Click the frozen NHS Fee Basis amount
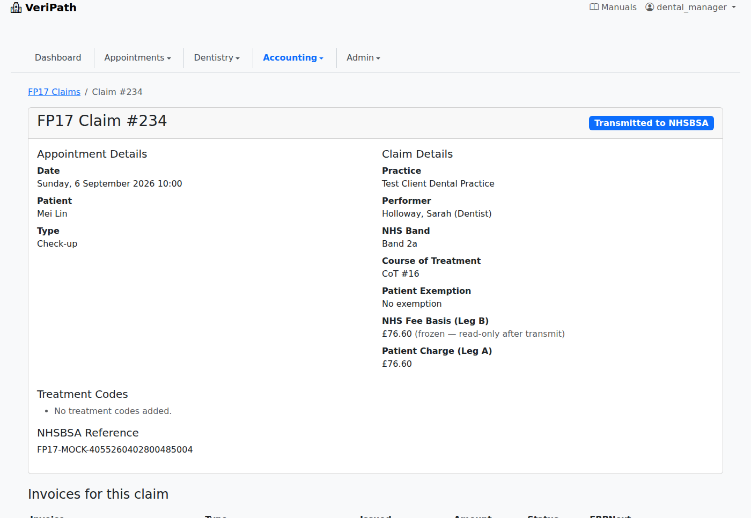The width and height of the screenshot is (751, 518). point(397,334)
